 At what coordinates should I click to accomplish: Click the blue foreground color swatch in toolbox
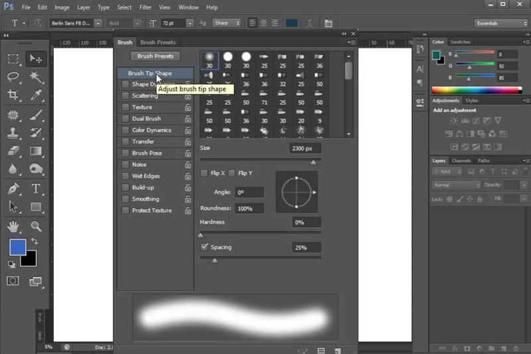(18, 247)
